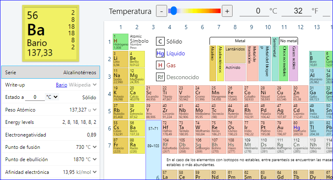Select group 8 column header

tap(235, 27)
